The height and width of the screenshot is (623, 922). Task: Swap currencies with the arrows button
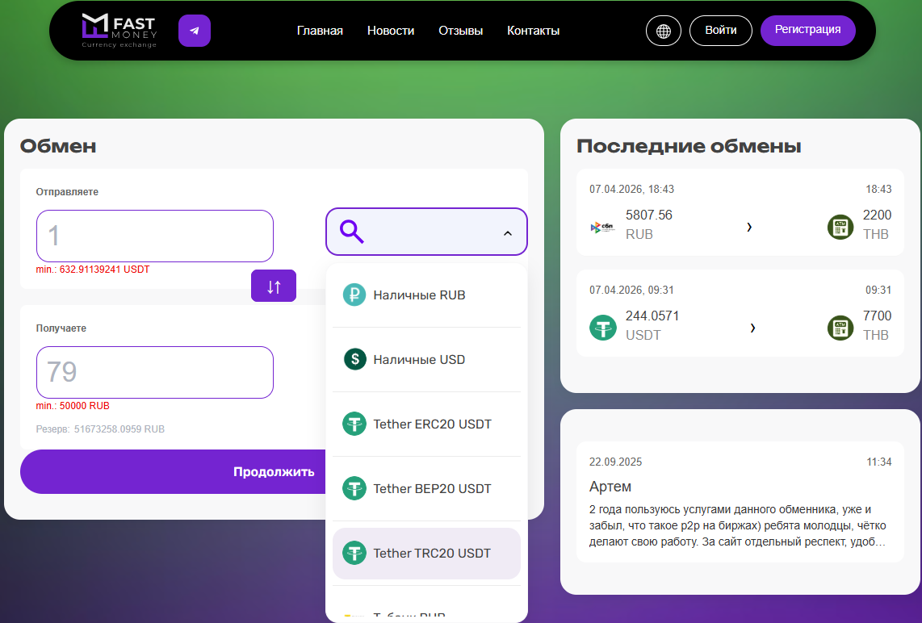pyautogui.click(x=274, y=286)
